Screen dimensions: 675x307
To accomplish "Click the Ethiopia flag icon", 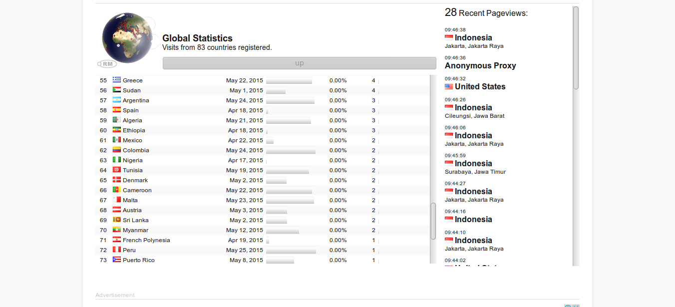I will tap(117, 130).
